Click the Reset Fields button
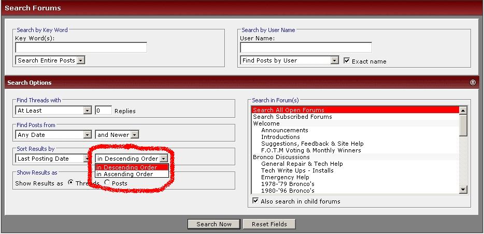484x234 pixels. 269,224
